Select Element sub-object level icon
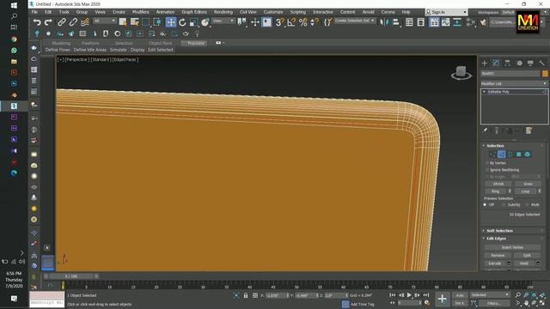550x309 pixels. click(527, 154)
